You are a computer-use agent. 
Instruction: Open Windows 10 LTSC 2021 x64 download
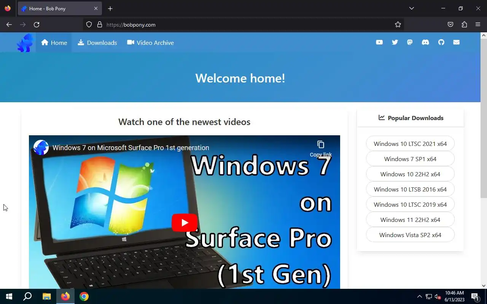click(410, 144)
